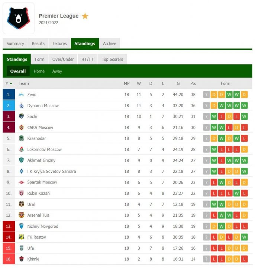
Task: Switch the table to Home standings
Action: coord(39,71)
